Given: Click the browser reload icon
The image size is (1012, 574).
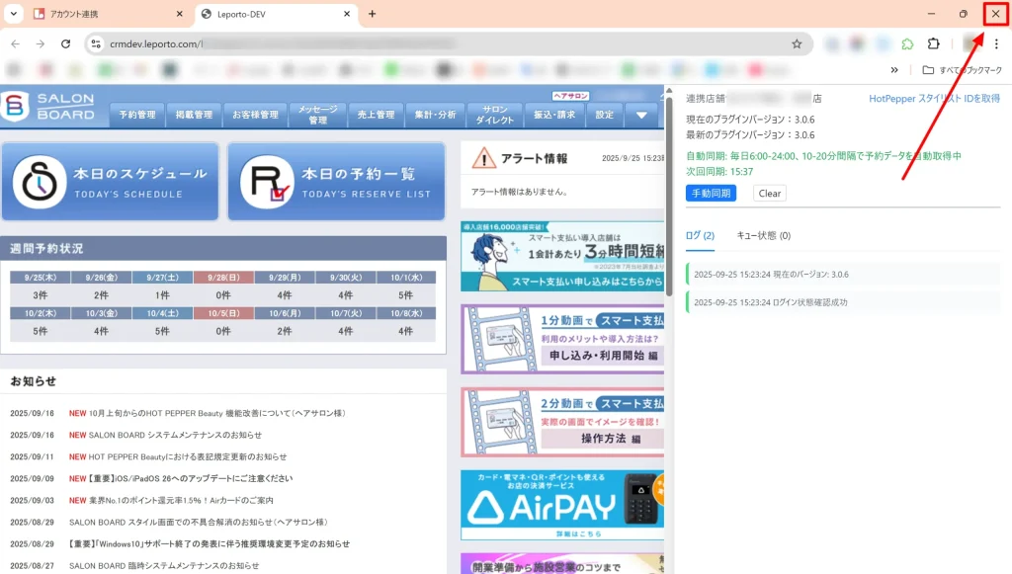Looking at the screenshot, I should [66, 44].
